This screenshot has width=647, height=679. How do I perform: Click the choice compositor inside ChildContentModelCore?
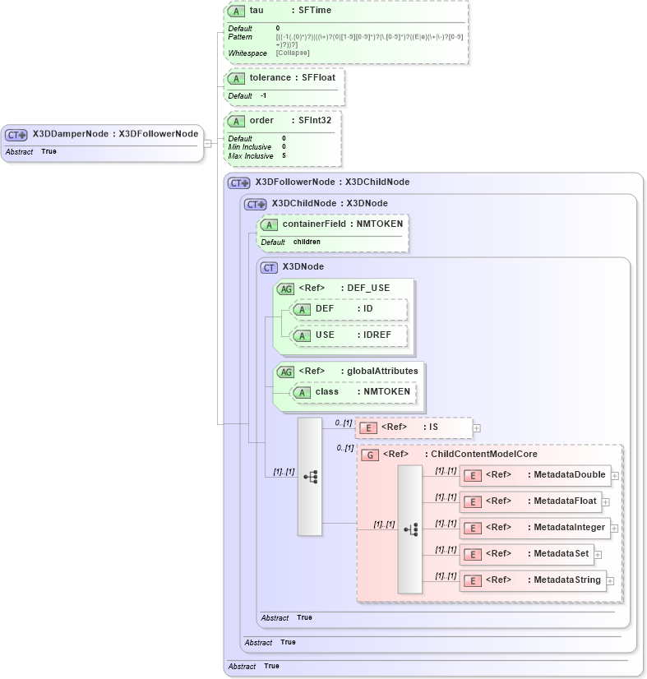pos(410,529)
